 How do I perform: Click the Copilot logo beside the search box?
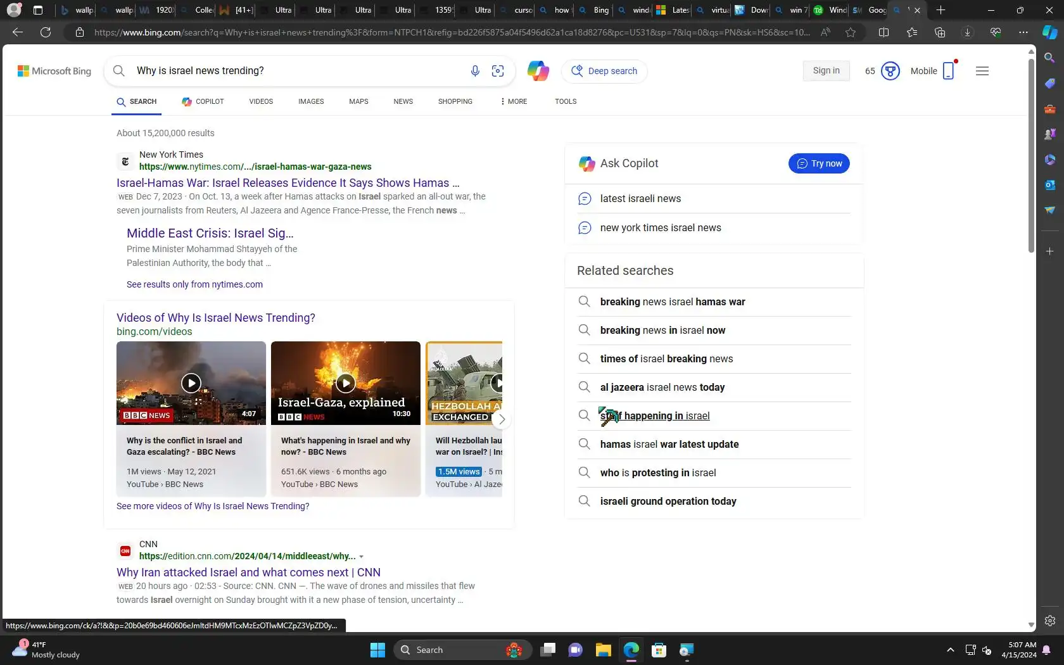tap(538, 71)
